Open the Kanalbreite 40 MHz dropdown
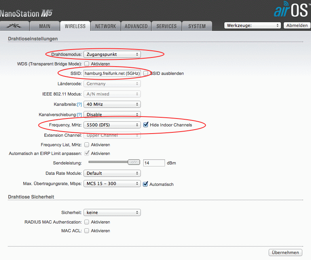 coord(112,104)
